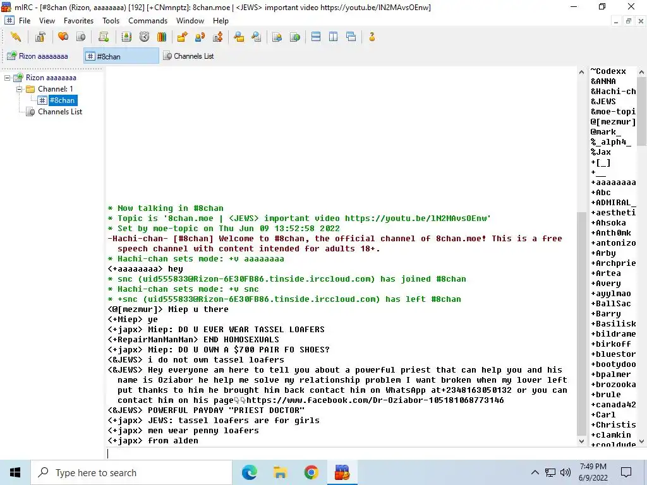Select &ANNA in the nick list
647x485 pixels.
click(603, 81)
